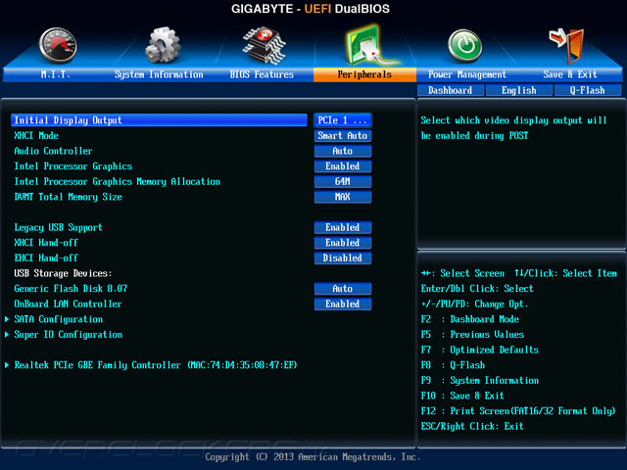This screenshot has height=470, width=627.
Task: Click the ESC/Right Click: Exit help line
Action: click(472, 426)
